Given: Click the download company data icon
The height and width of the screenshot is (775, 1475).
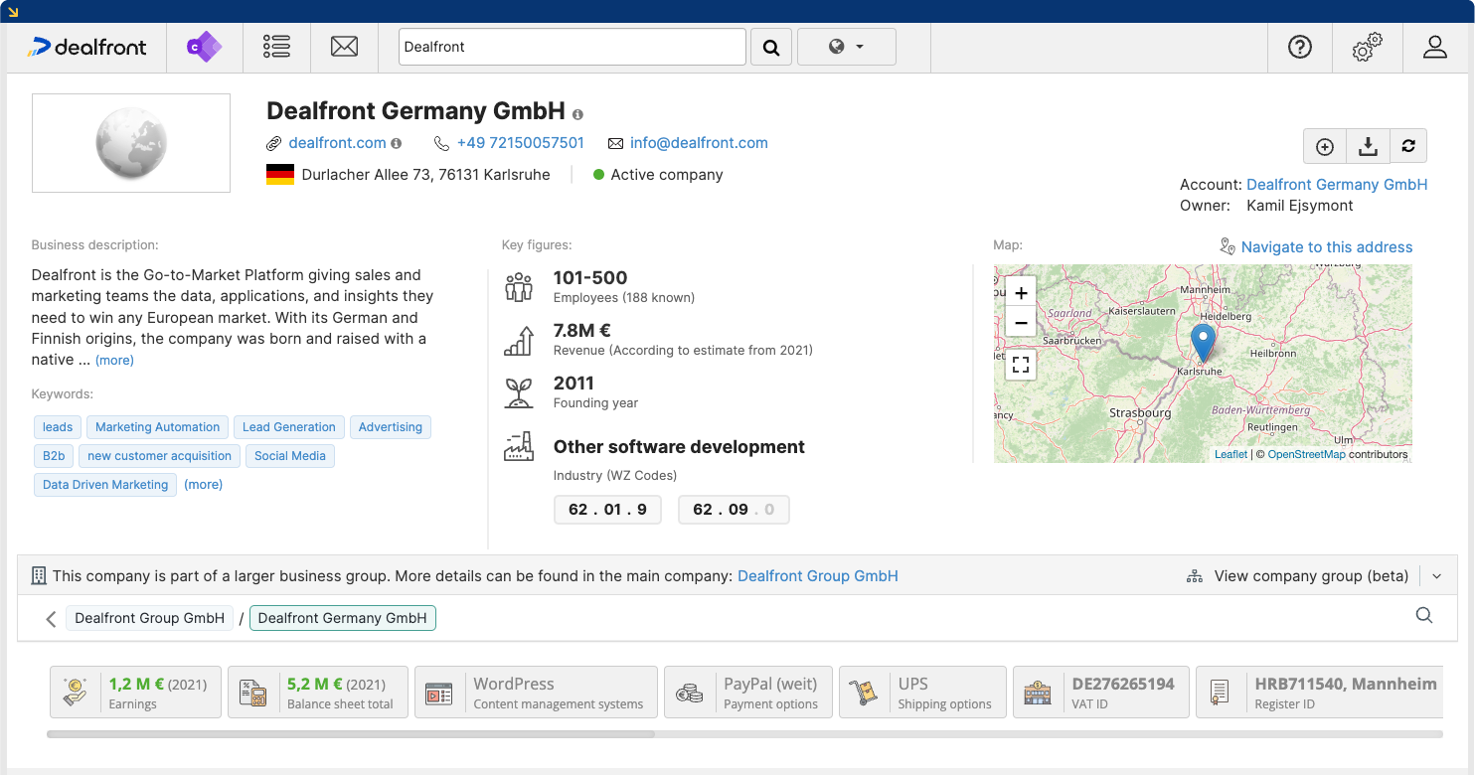Looking at the screenshot, I should (1368, 146).
